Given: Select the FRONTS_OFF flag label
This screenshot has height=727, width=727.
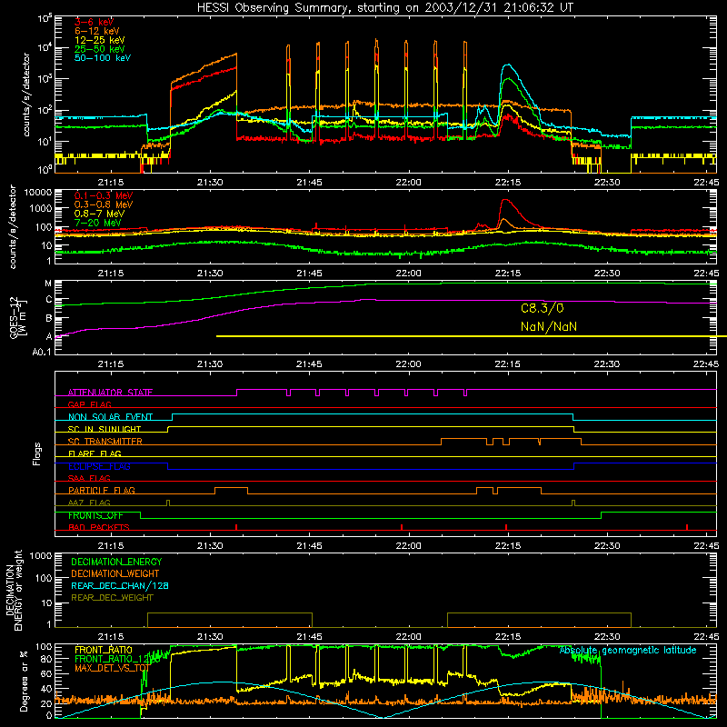Looking at the screenshot, I should click(x=95, y=515).
